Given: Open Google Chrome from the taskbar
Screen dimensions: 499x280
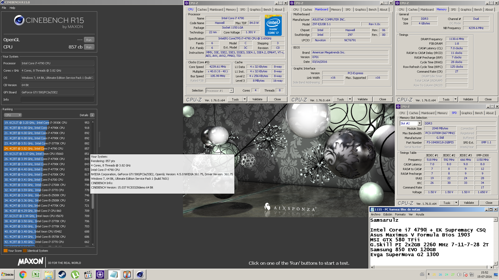Looking at the screenshot, I should (23, 275).
